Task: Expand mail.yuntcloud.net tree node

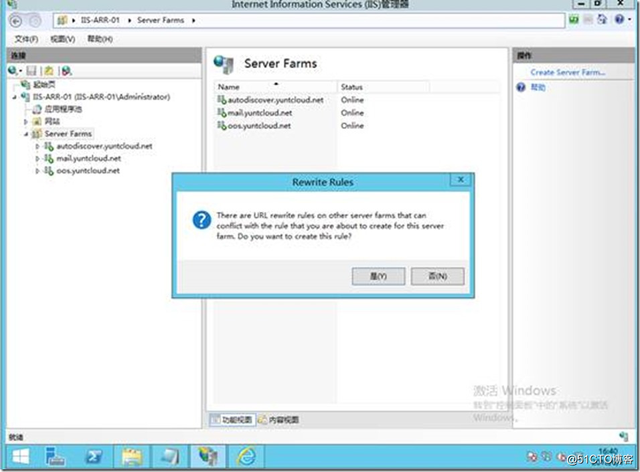Action: [x=37, y=158]
